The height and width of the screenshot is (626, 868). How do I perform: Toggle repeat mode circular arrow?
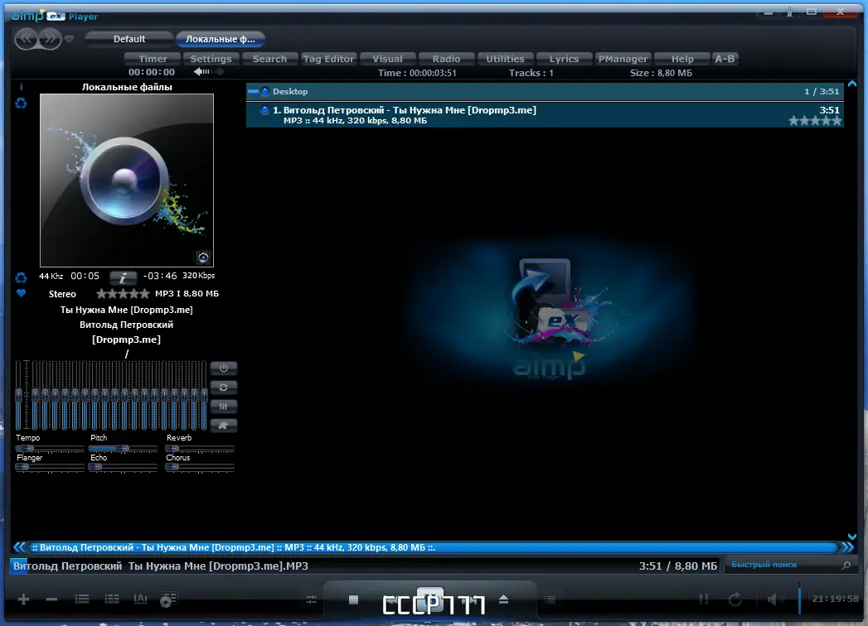click(x=735, y=600)
